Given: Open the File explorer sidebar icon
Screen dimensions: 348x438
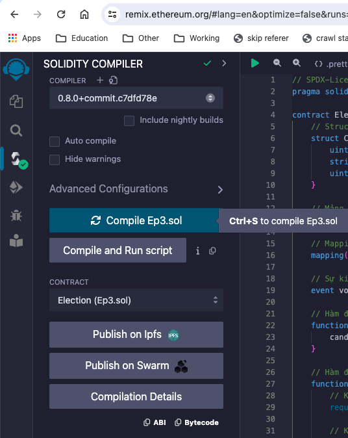Looking at the screenshot, I should [16, 101].
